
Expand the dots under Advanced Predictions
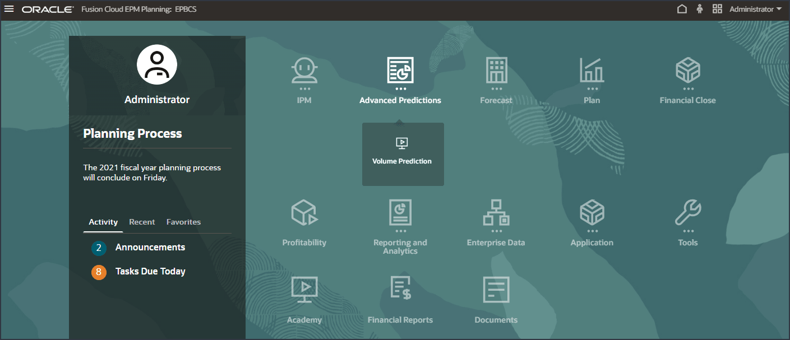pyautogui.click(x=400, y=89)
